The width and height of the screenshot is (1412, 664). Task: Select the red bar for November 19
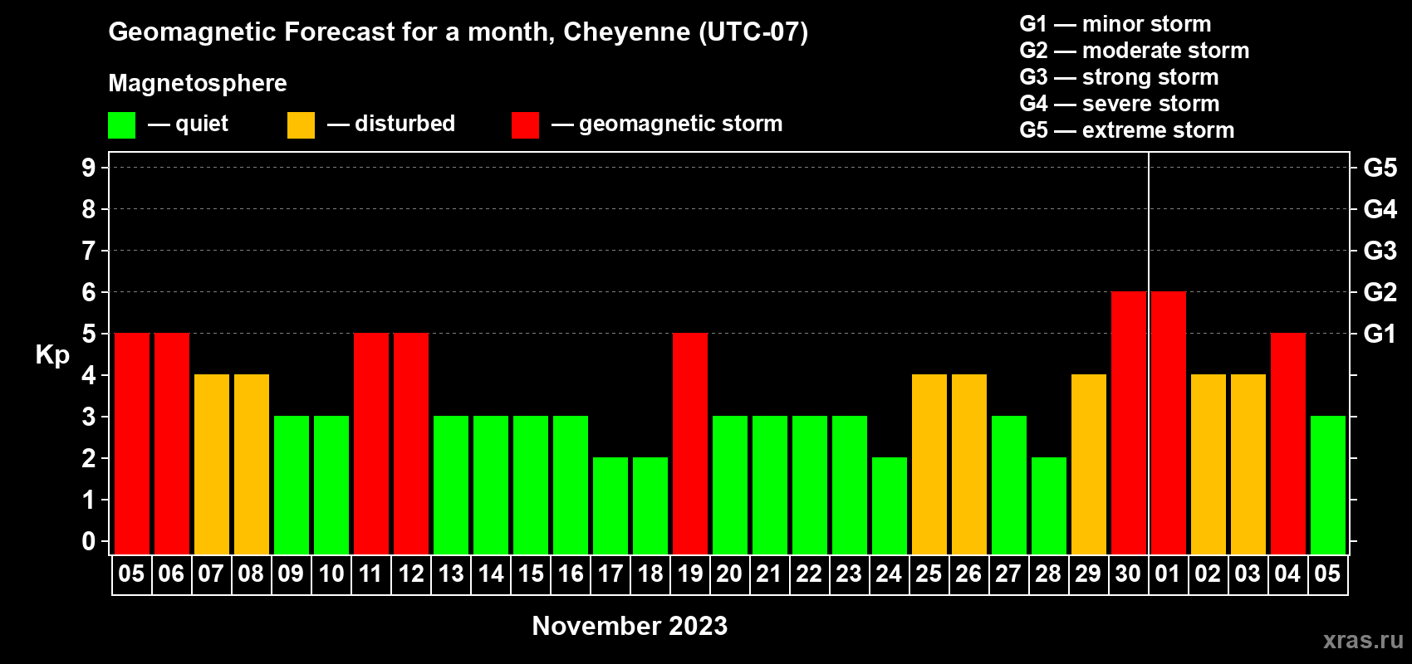(690, 443)
